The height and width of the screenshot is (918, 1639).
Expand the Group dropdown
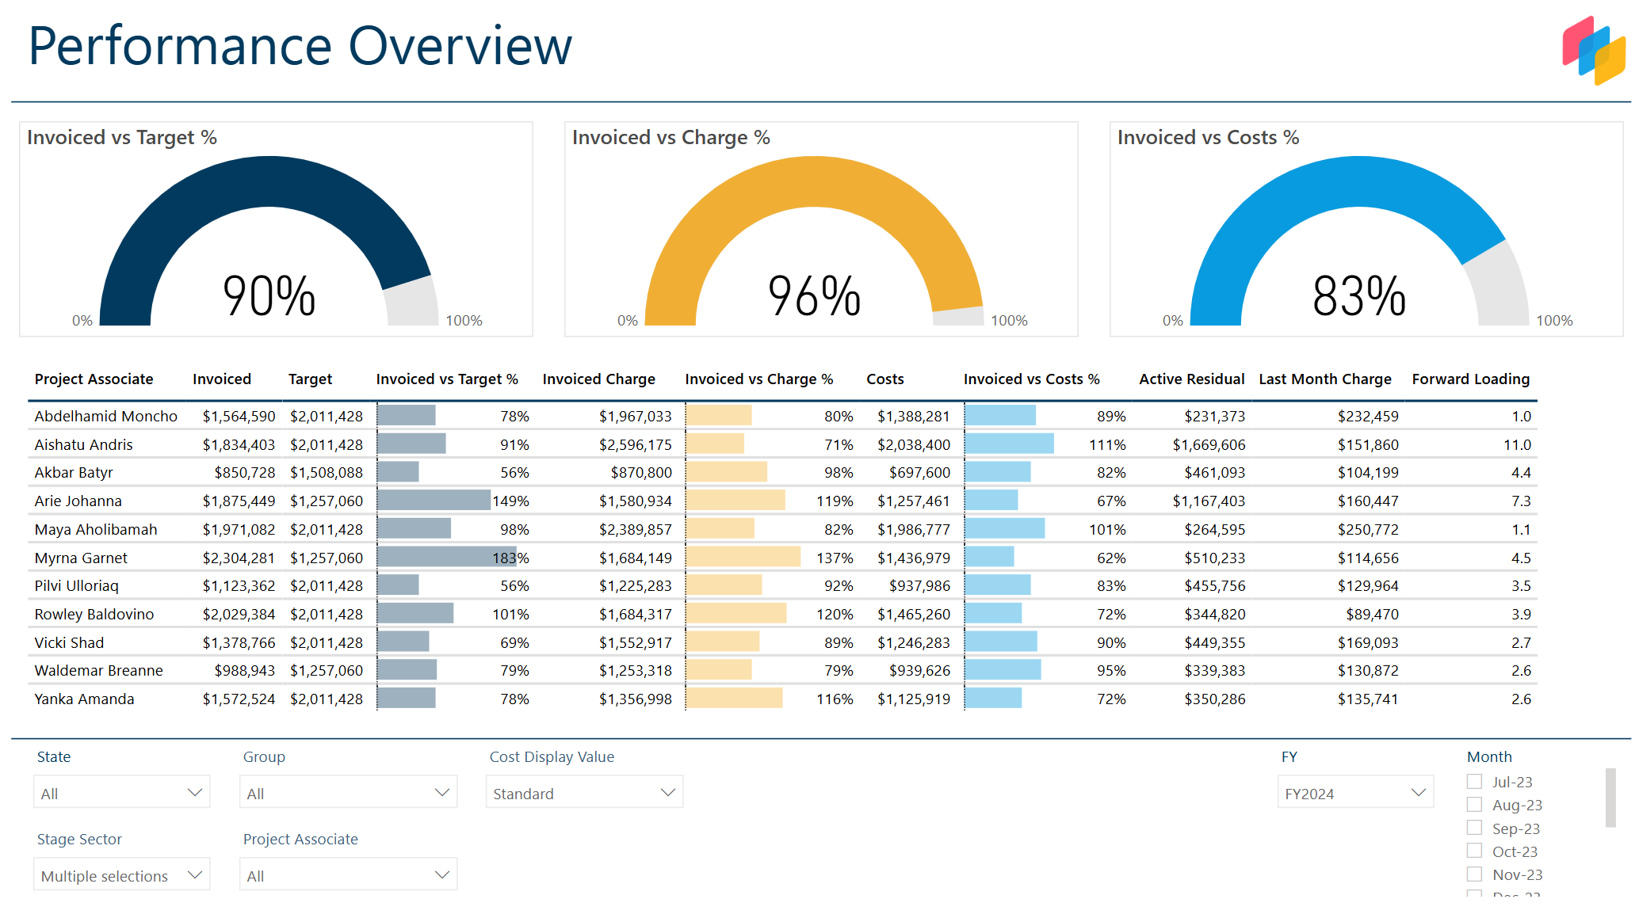[x=349, y=791]
